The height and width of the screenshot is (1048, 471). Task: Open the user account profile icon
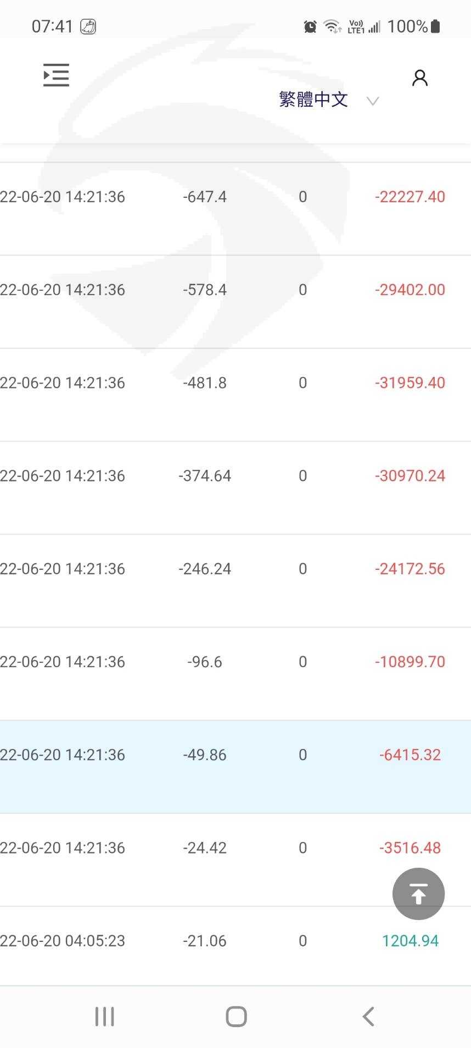(x=420, y=78)
